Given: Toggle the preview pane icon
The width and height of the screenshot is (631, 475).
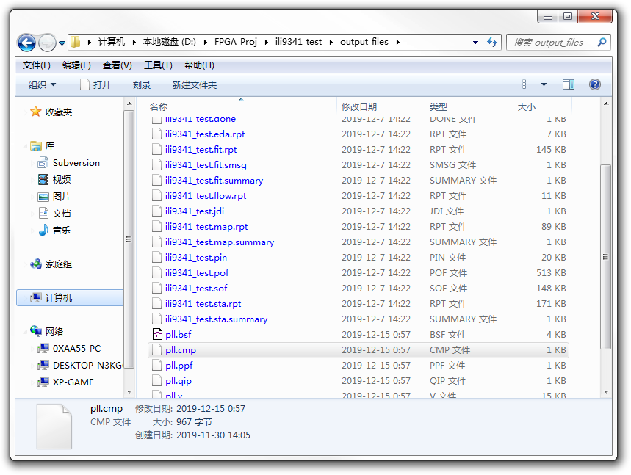Looking at the screenshot, I should pos(568,84).
